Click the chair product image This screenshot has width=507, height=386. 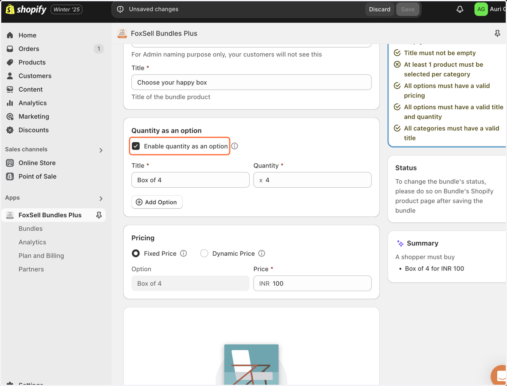point(251,365)
